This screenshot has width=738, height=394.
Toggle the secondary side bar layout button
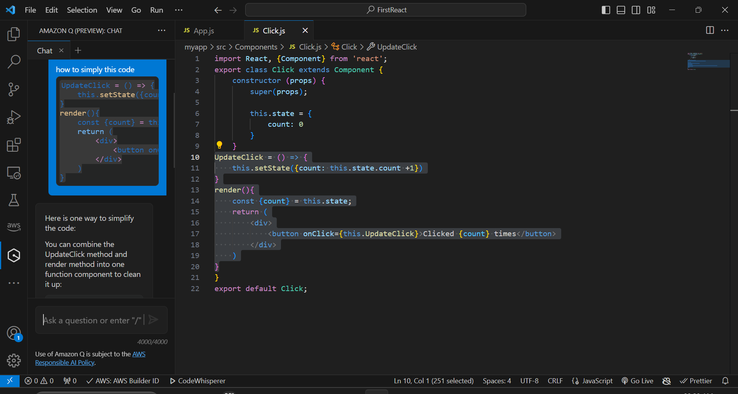(x=636, y=10)
